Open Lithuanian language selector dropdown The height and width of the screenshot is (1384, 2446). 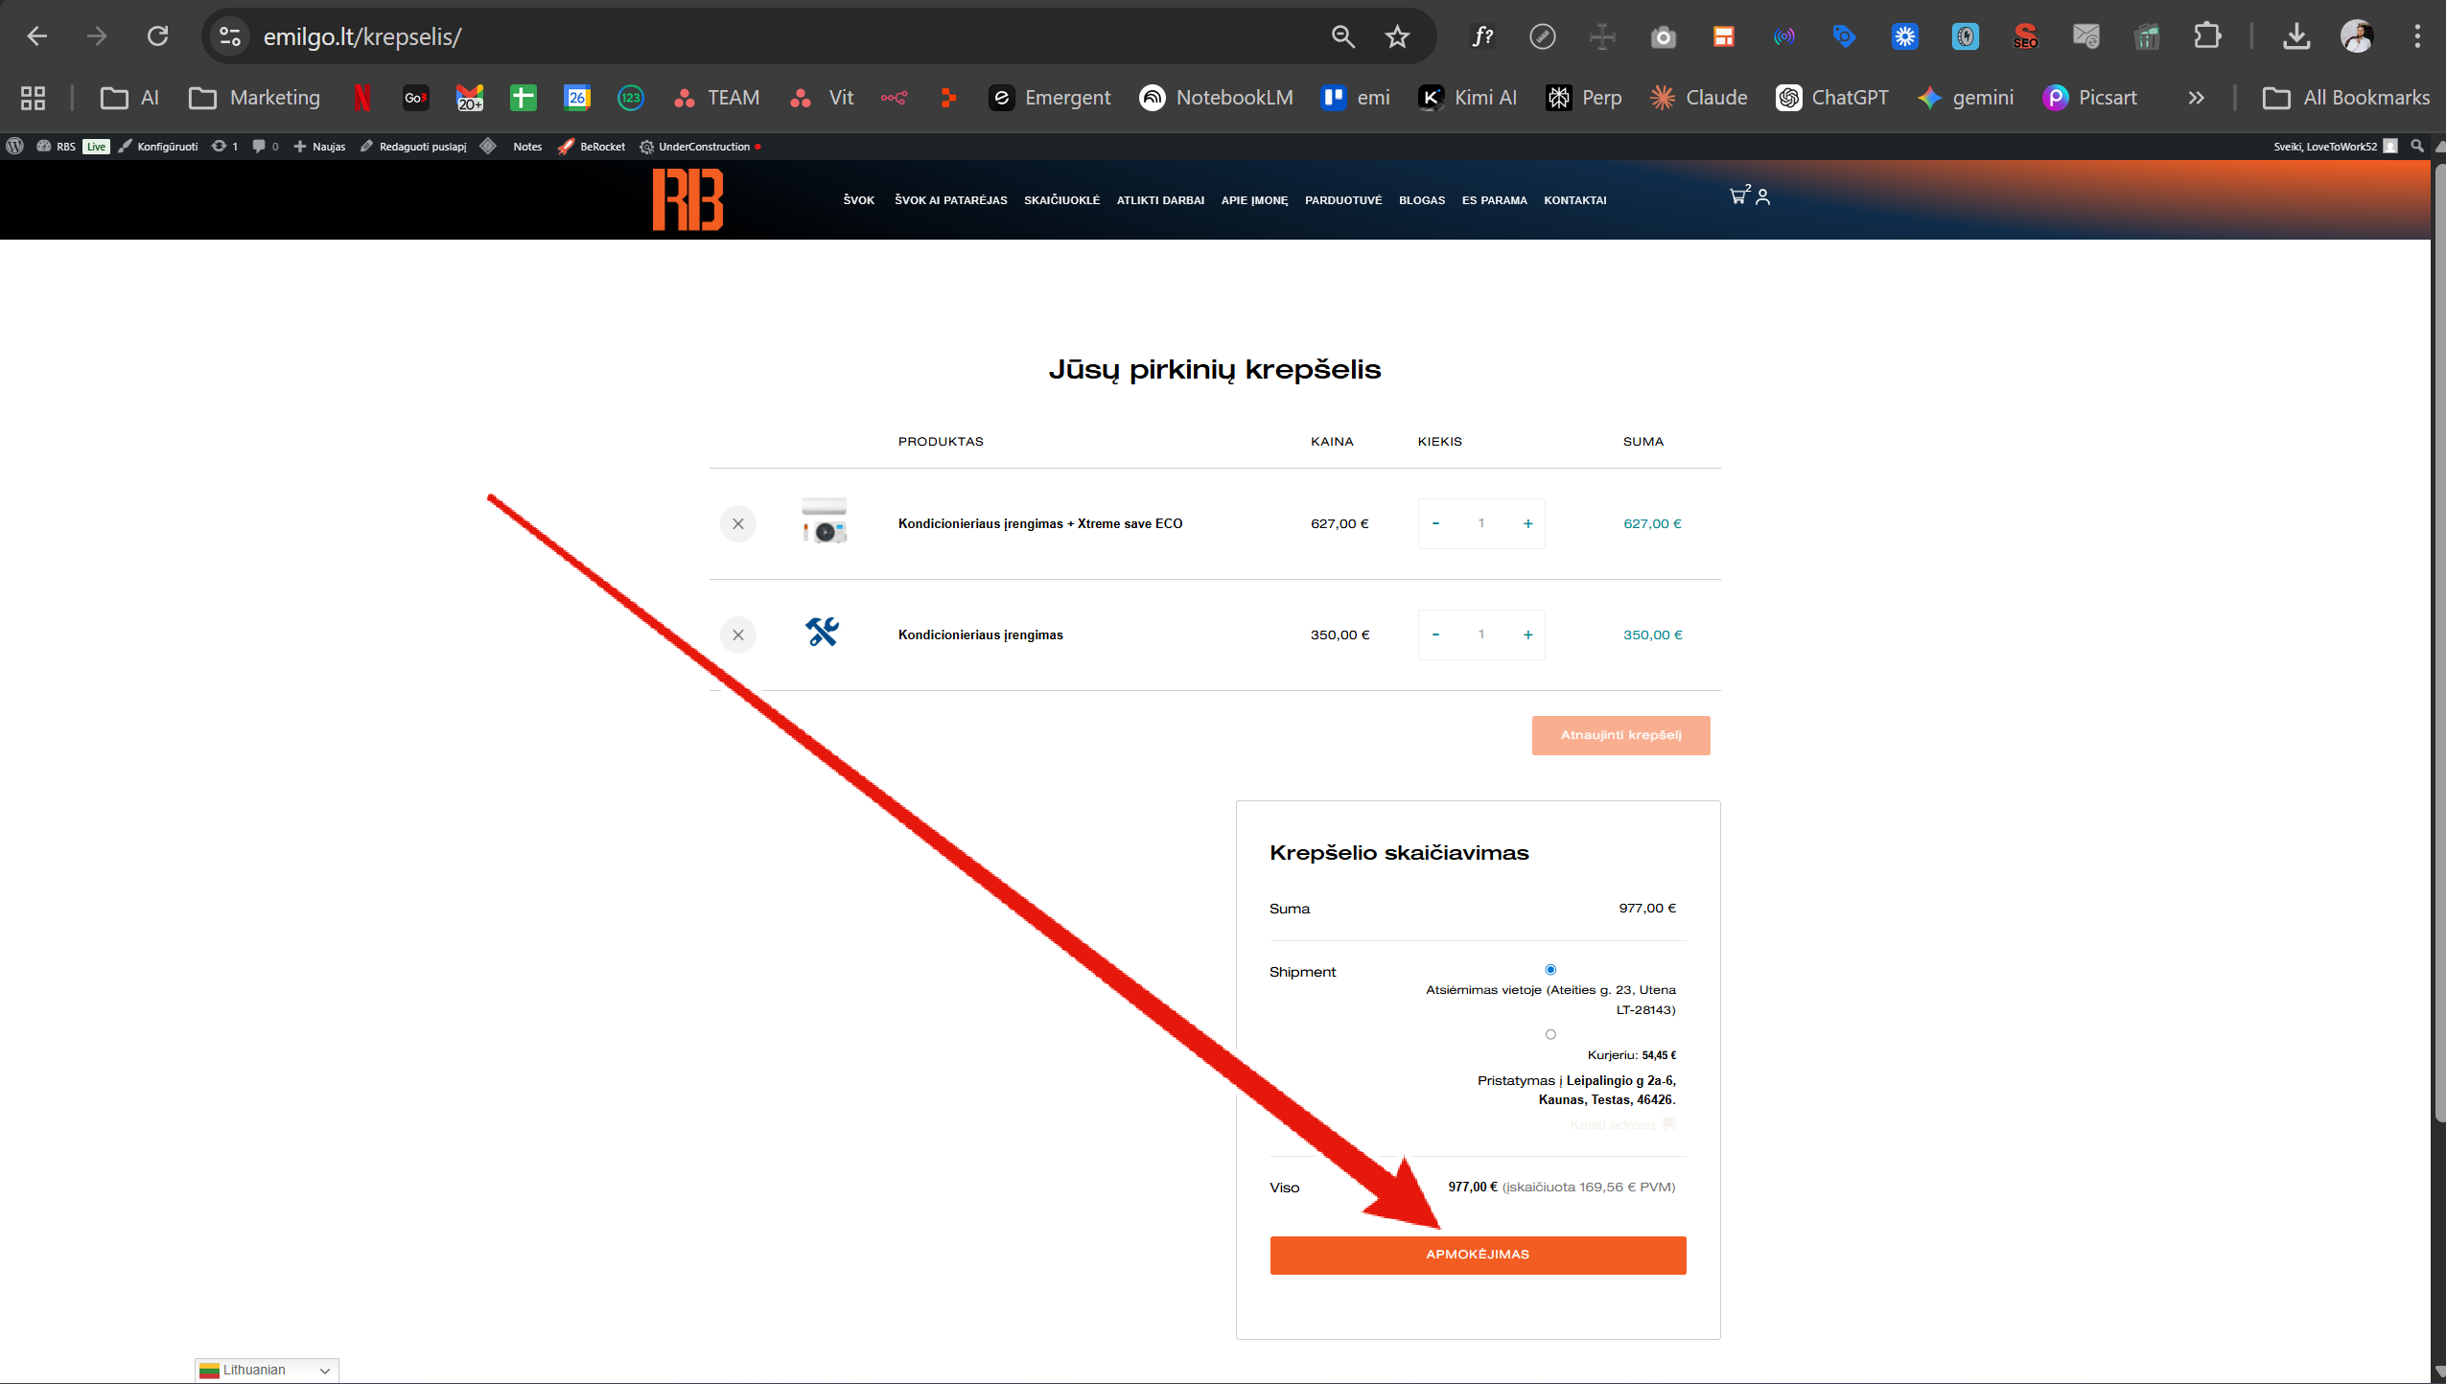point(267,1370)
